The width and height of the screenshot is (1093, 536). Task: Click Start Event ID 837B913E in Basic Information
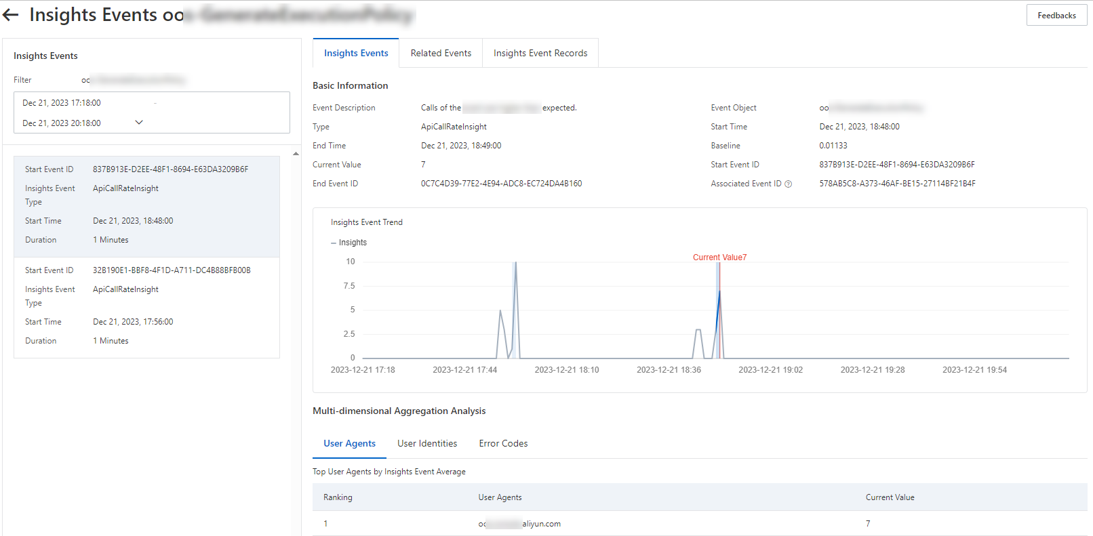(897, 165)
